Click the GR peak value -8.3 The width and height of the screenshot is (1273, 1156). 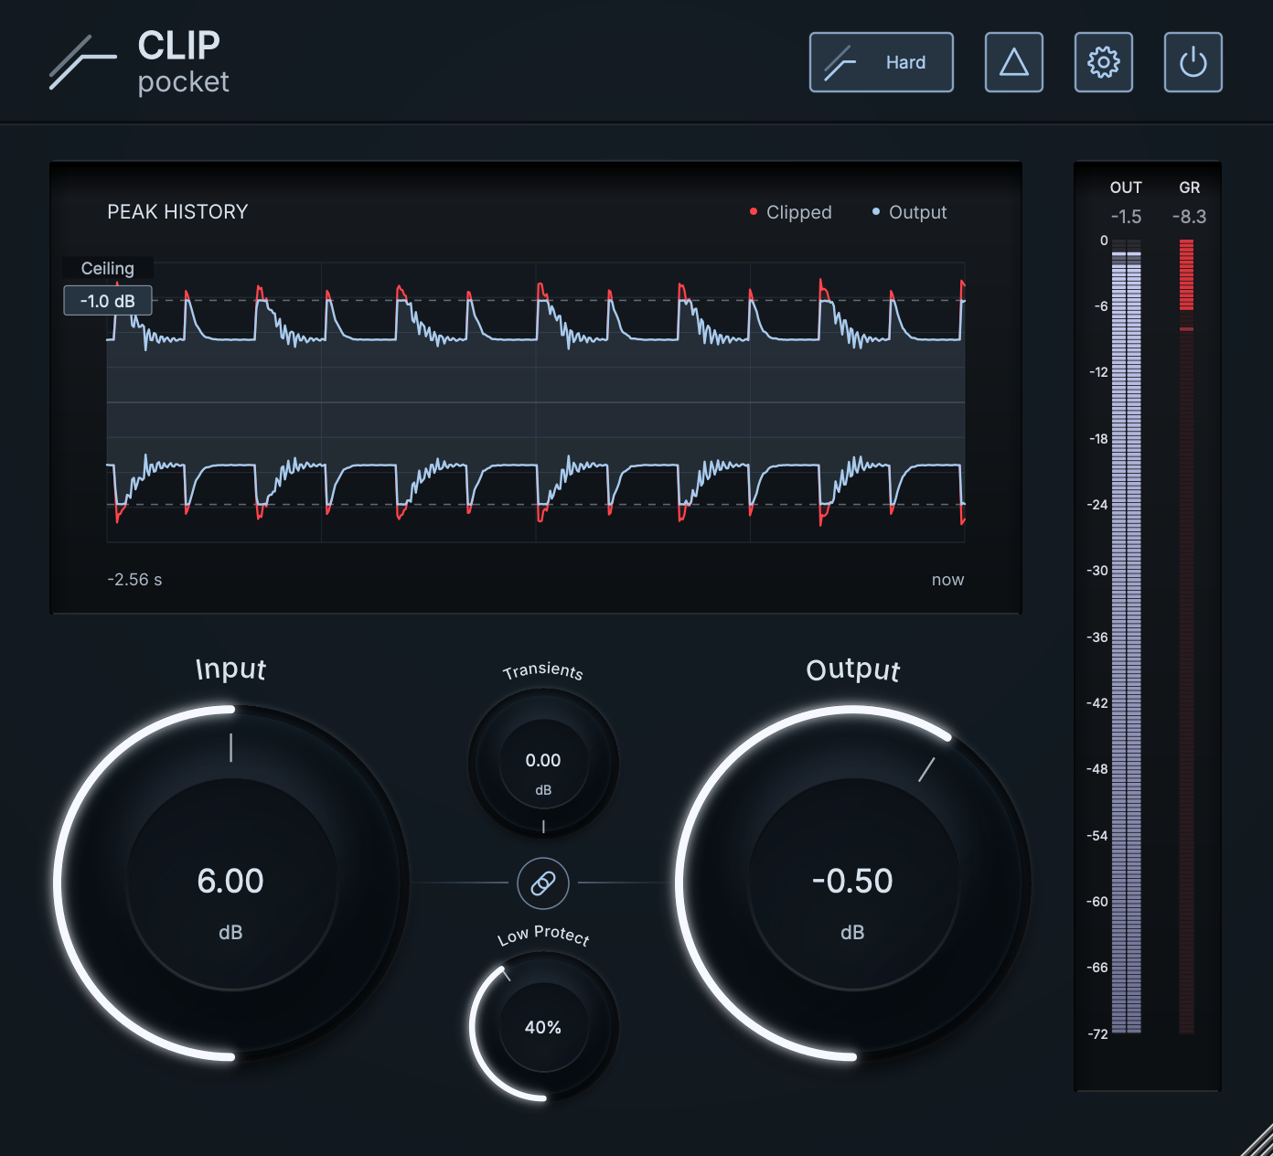[x=1189, y=217]
